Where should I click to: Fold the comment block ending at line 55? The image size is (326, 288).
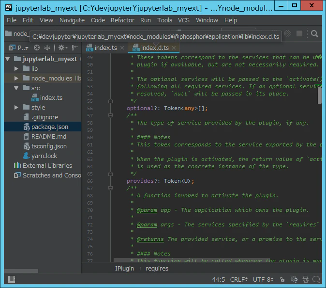(110, 101)
